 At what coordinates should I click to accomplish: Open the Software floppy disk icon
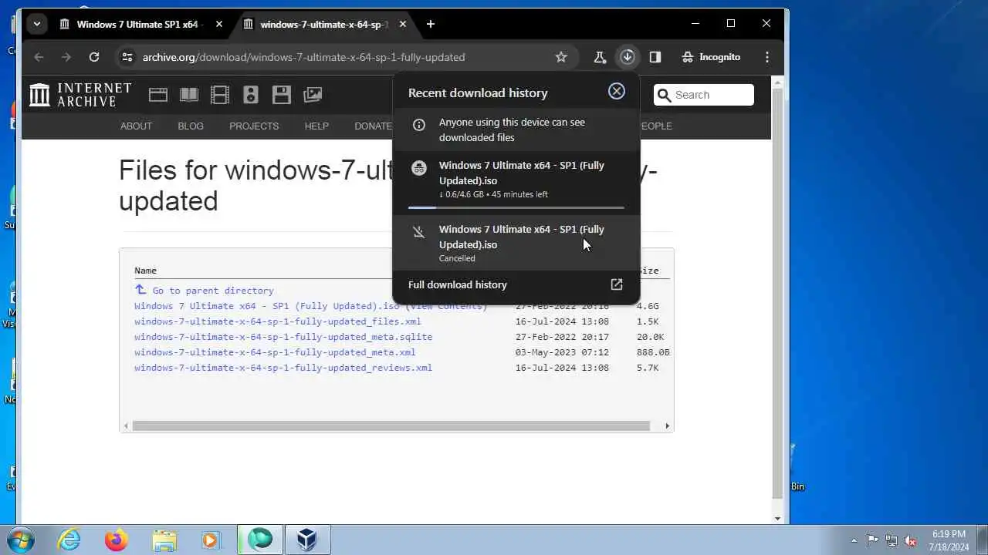[282, 95]
